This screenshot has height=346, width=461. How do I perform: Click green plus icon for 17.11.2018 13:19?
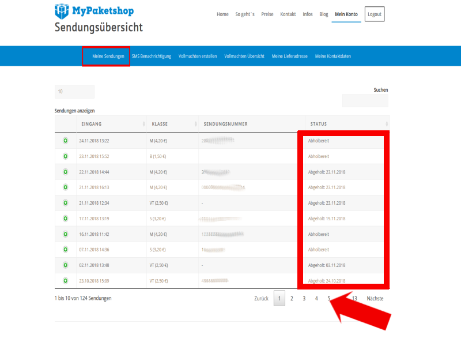[65, 219]
